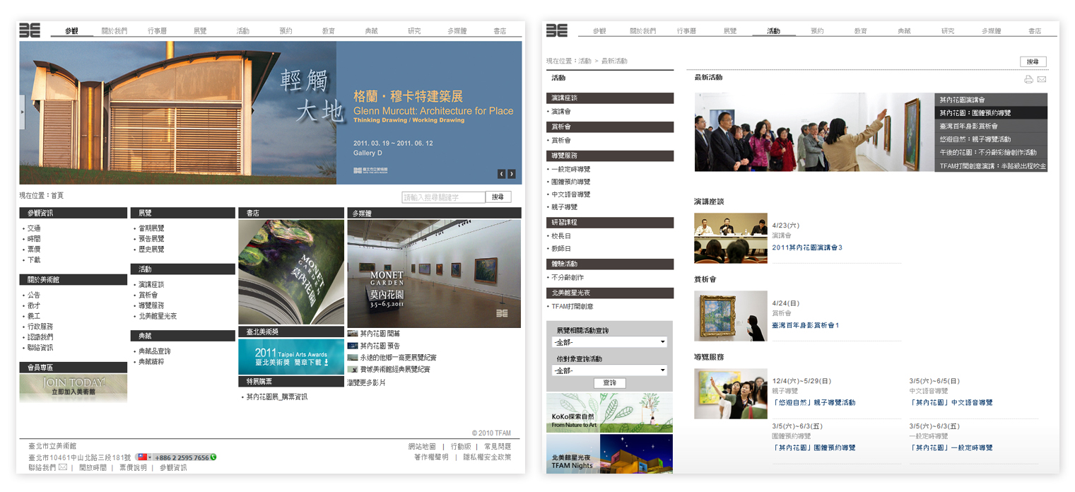Open 臺灣百年身影賞析會1 event link
This screenshot has width=1075, height=492.
[x=806, y=326]
